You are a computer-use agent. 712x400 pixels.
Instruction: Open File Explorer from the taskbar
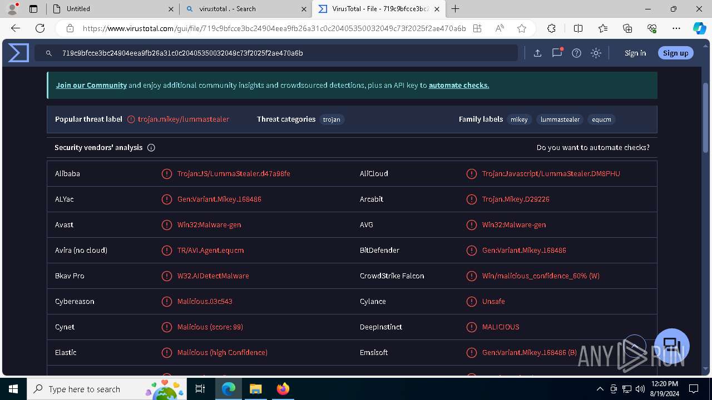click(255, 389)
